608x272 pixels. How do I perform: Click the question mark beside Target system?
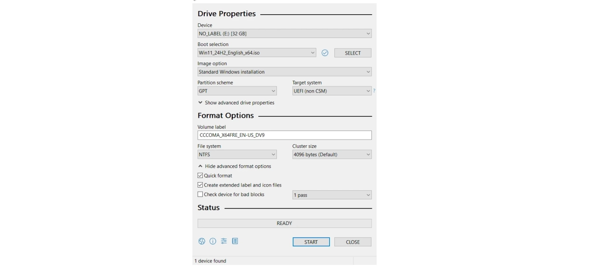point(374,91)
